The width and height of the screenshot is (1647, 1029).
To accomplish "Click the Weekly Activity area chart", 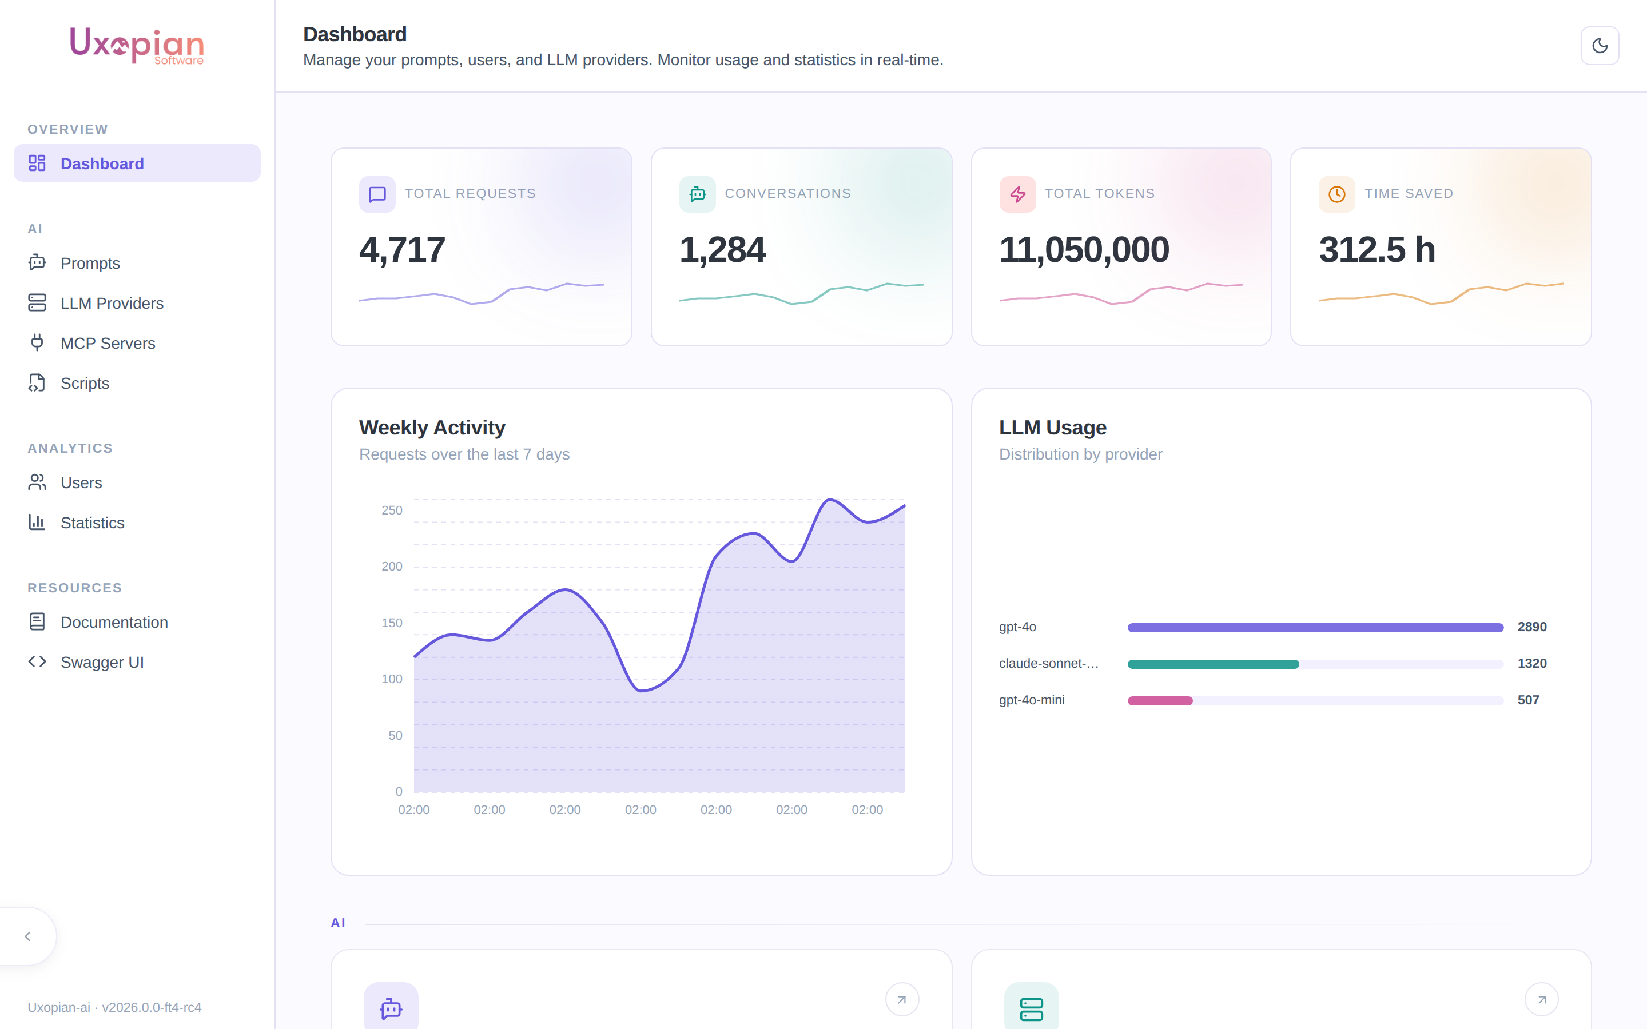I will pyautogui.click(x=659, y=647).
